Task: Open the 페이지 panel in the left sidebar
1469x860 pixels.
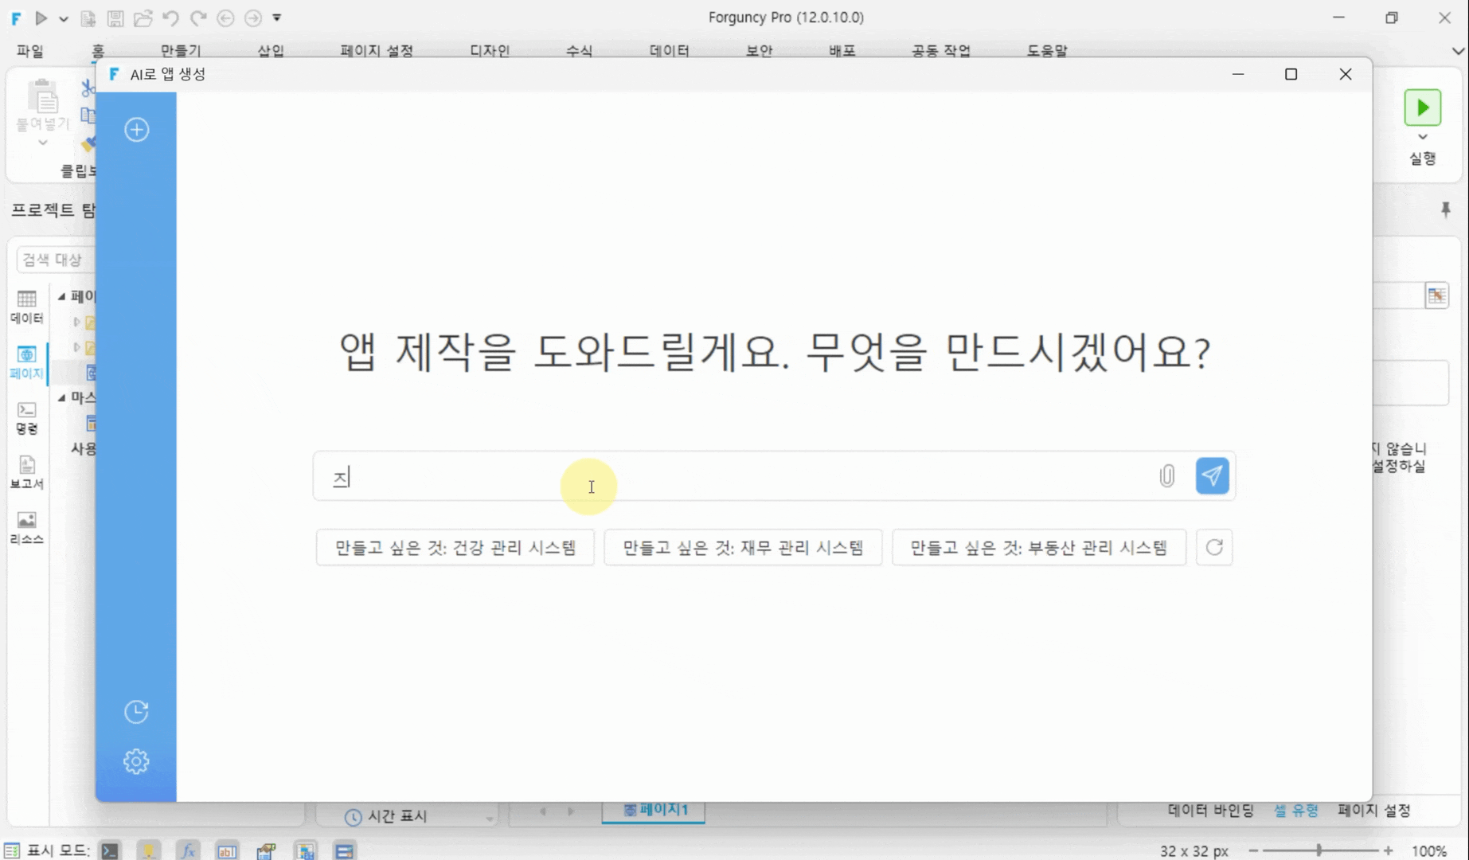Action: click(27, 362)
